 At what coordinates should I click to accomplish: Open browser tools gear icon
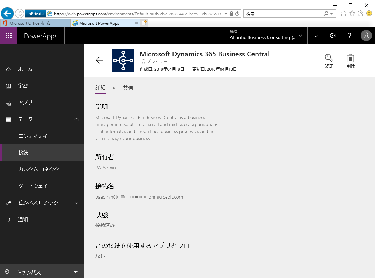click(361, 13)
